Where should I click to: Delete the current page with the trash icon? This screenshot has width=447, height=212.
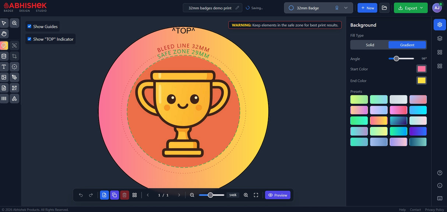[x=124, y=195]
